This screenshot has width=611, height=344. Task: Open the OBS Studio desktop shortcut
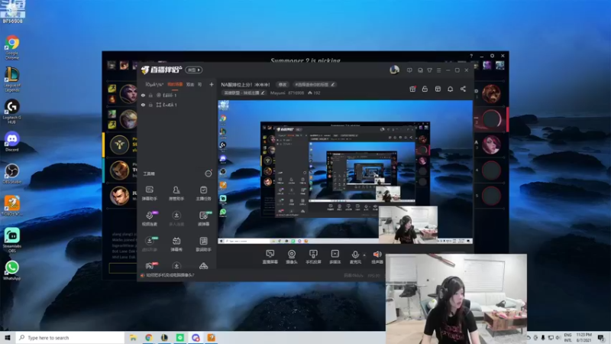[x=12, y=174]
